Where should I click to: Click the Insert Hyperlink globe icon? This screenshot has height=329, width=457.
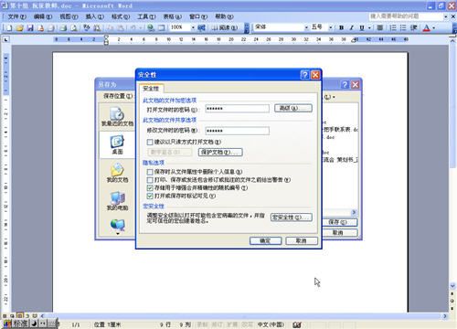(x=151, y=28)
